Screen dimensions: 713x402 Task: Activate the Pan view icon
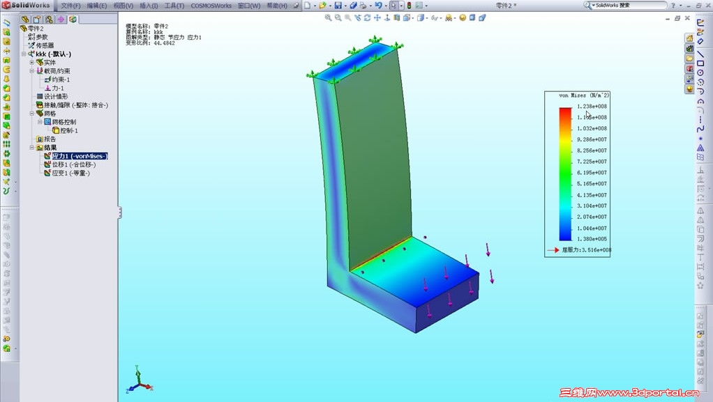[377, 17]
